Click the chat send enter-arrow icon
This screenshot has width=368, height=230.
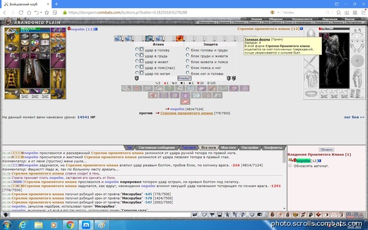click(194, 214)
